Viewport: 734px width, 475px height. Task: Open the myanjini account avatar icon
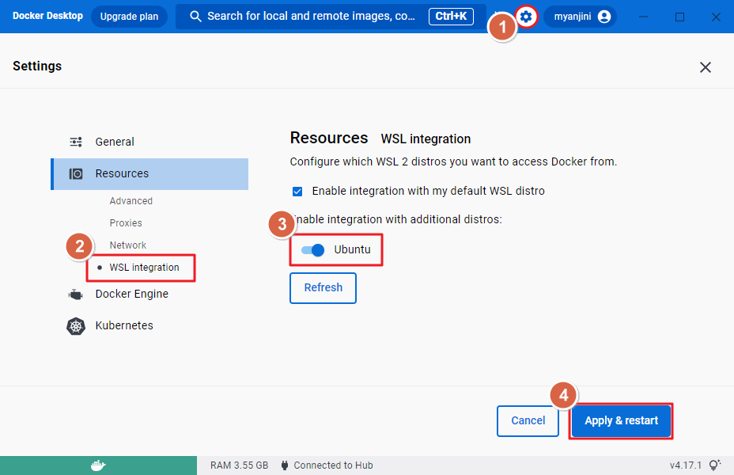pyautogui.click(x=604, y=17)
